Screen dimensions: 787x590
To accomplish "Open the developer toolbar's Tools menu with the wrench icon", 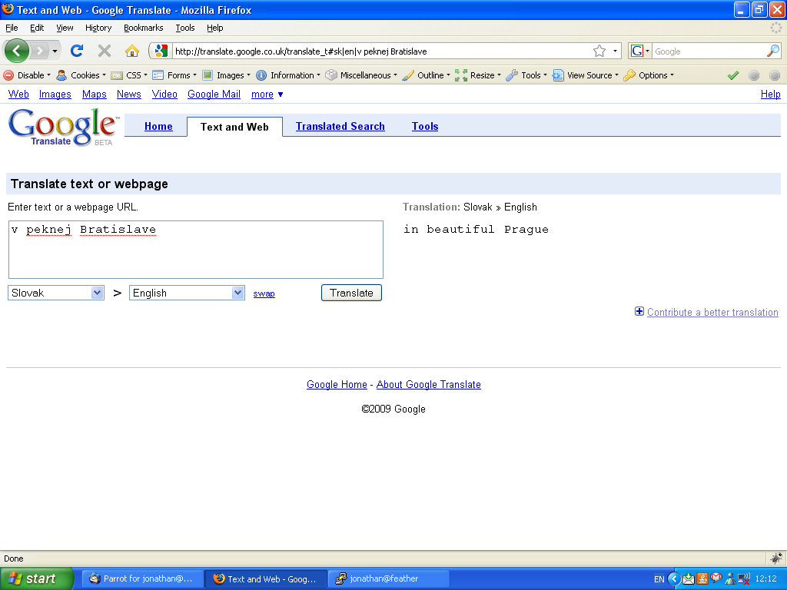I will 526,75.
